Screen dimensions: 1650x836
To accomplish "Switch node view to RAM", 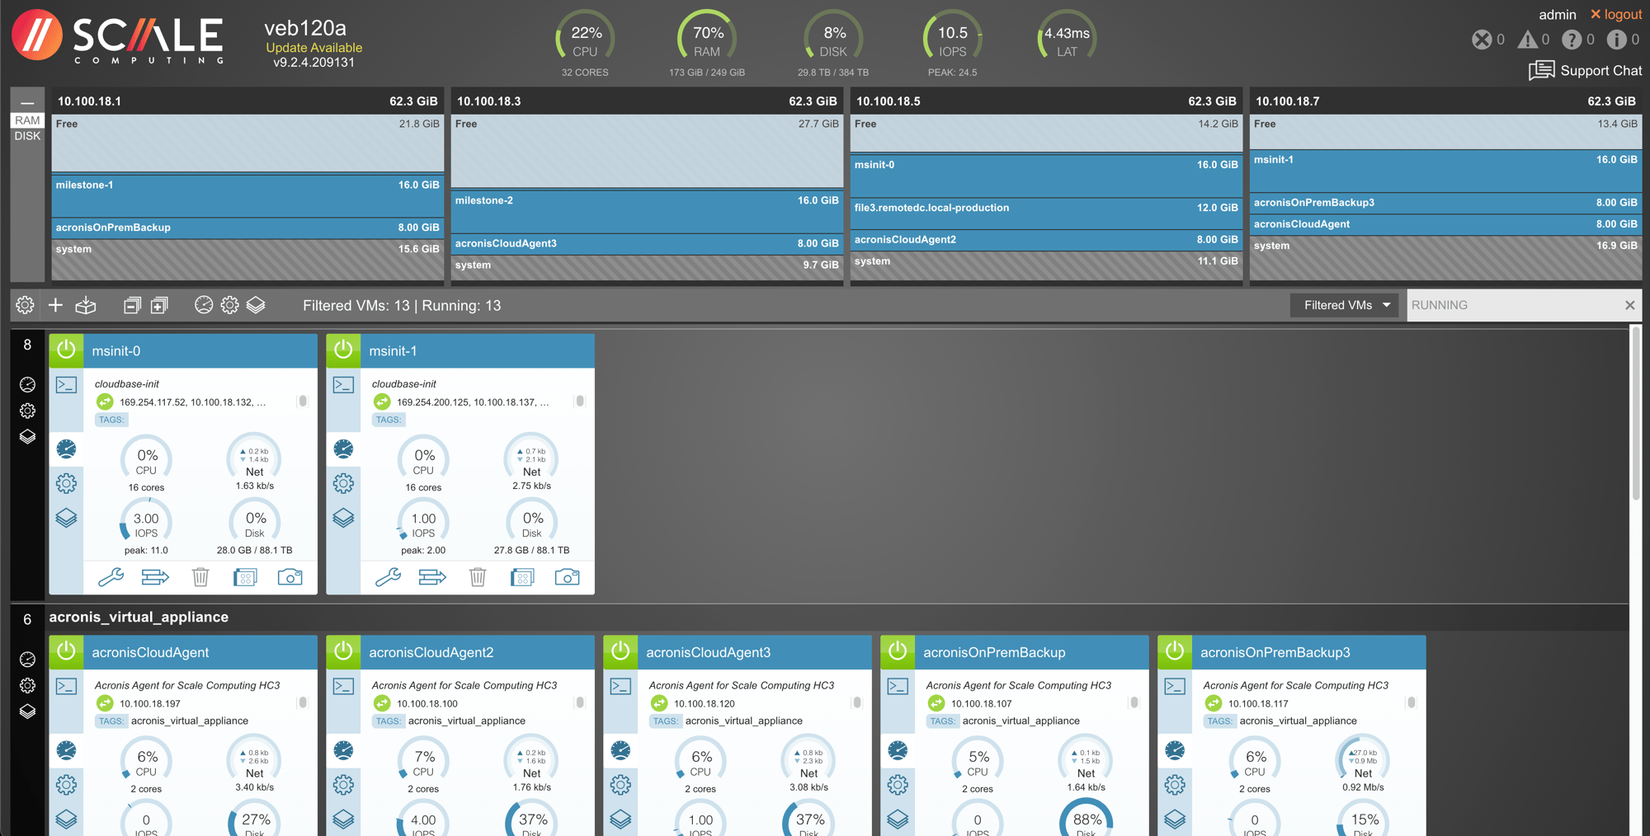I will click(x=27, y=120).
